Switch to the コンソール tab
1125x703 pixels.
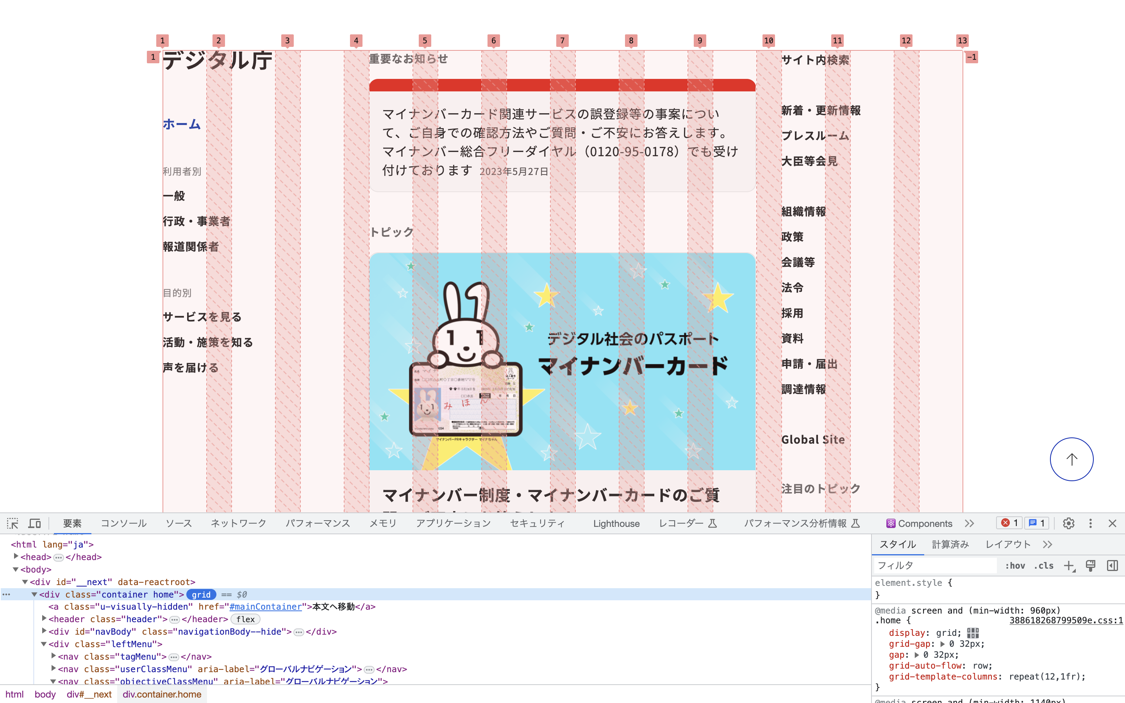tap(123, 523)
